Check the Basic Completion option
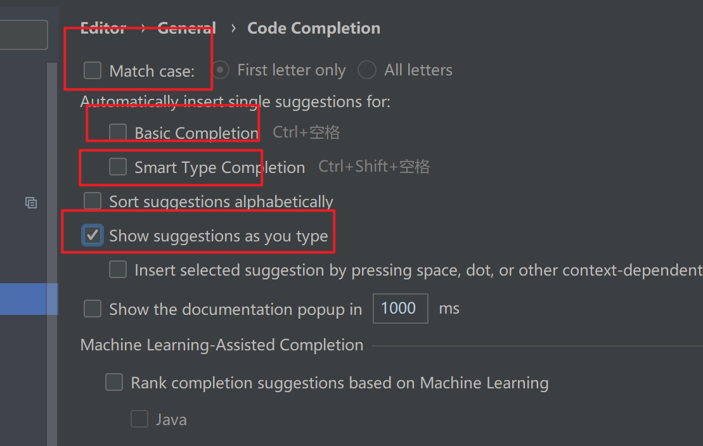This screenshot has width=703, height=446. (x=117, y=132)
